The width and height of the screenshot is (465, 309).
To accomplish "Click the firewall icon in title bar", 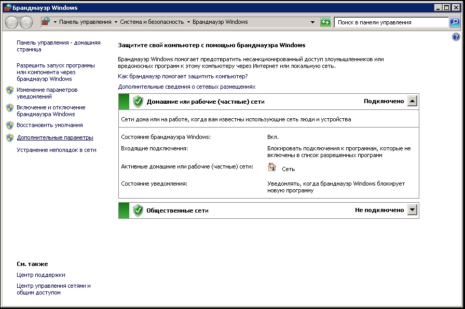I will pyautogui.click(x=7, y=8).
